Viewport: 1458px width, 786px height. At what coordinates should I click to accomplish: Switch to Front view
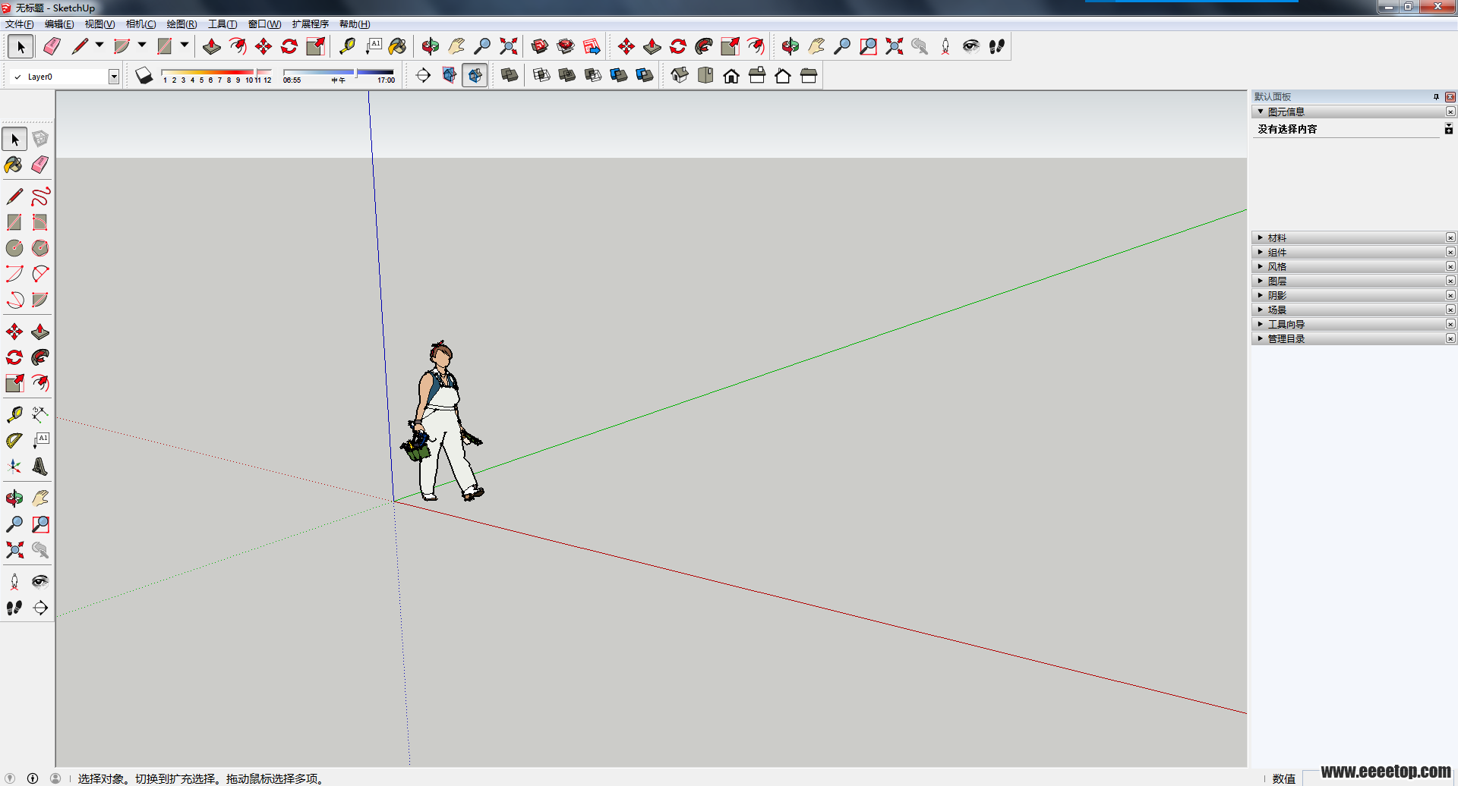pos(731,75)
